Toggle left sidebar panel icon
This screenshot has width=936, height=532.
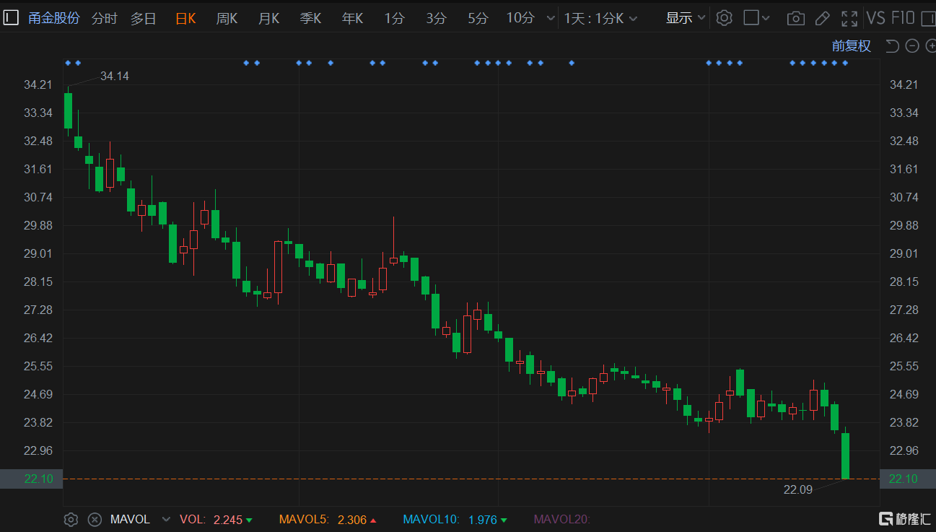point(11,18)
